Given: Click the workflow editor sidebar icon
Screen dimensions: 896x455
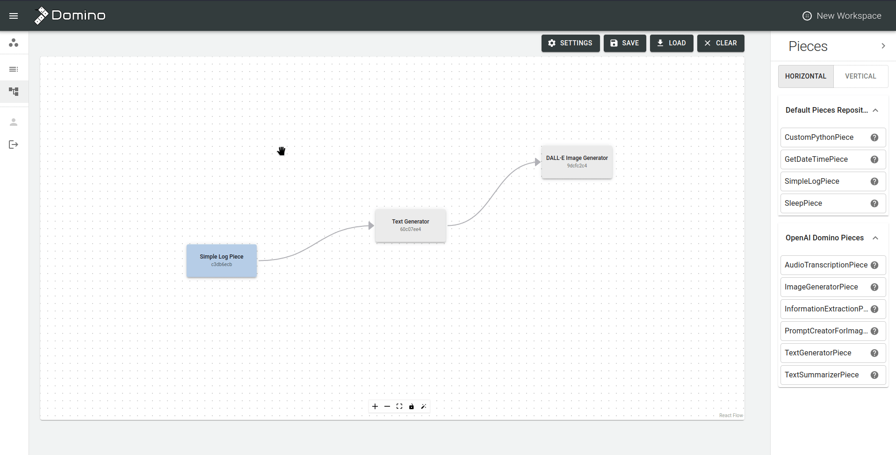Looking at the screenshot, I should (14, 92).
